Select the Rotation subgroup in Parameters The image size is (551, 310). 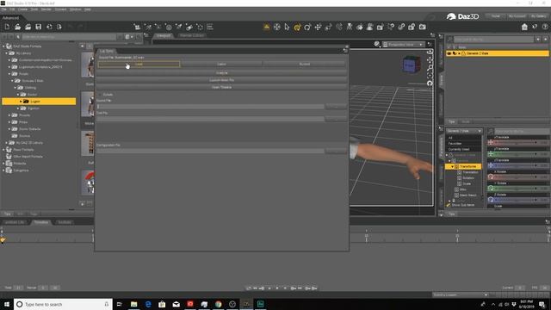pos(468,178)
